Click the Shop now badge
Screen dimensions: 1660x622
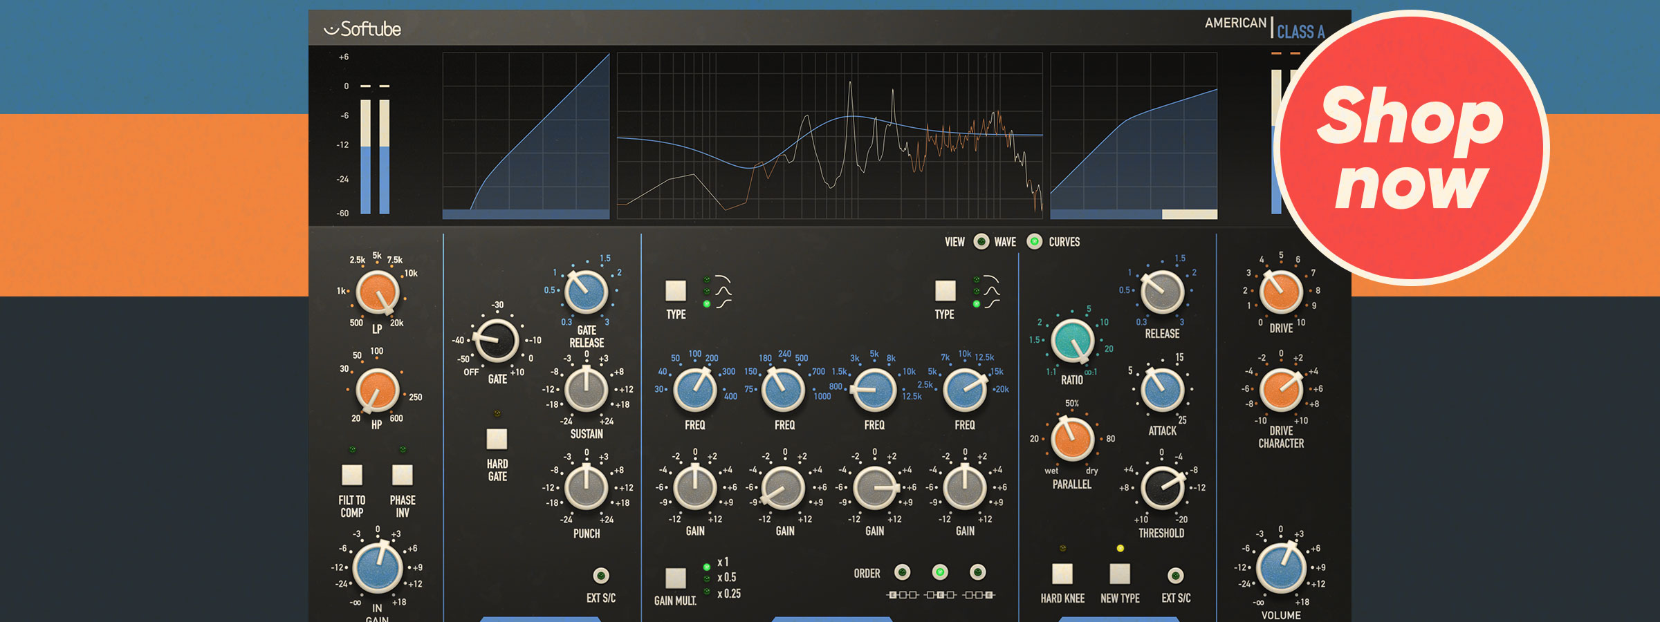1412,147
